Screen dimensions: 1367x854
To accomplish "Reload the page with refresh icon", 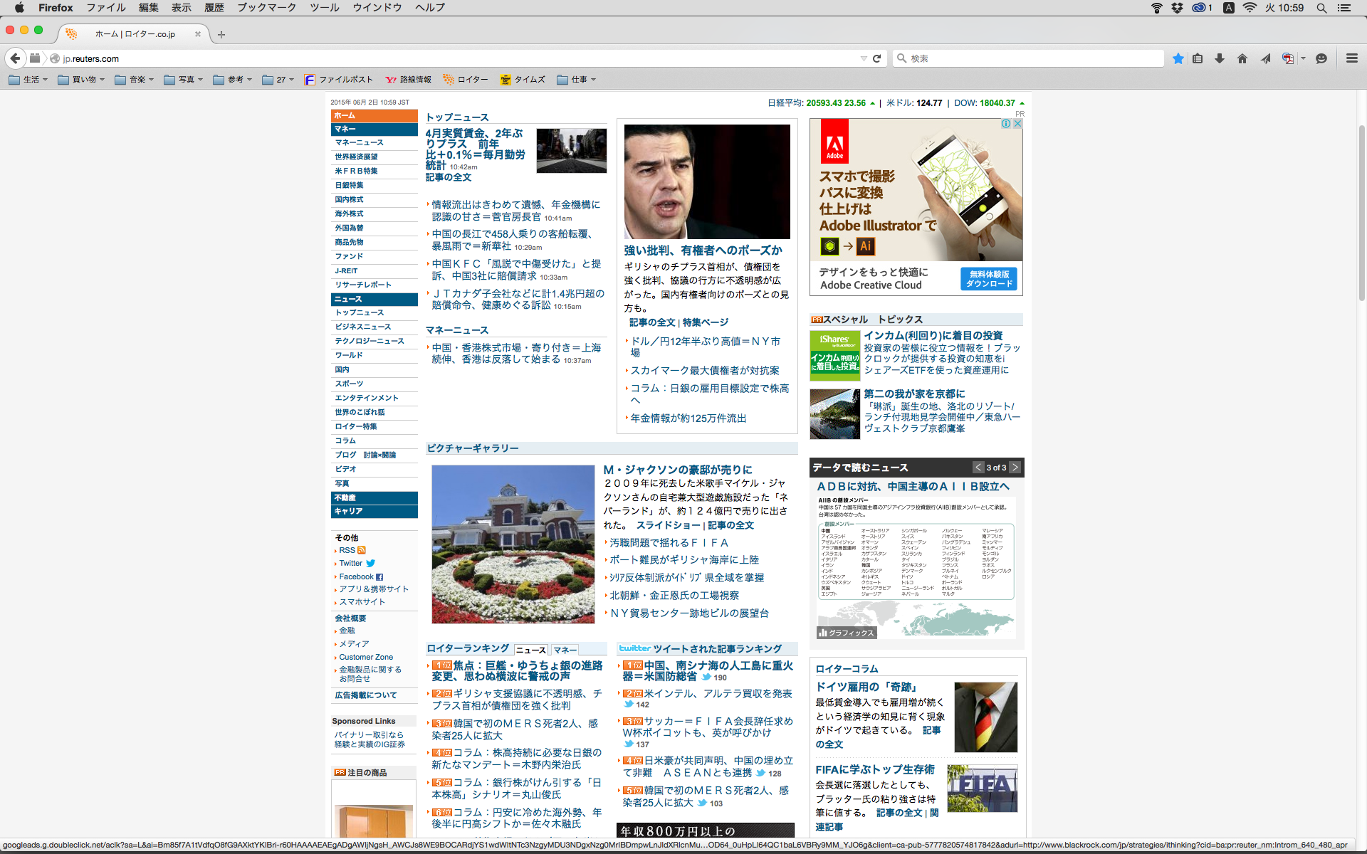I will click(877, 58).
